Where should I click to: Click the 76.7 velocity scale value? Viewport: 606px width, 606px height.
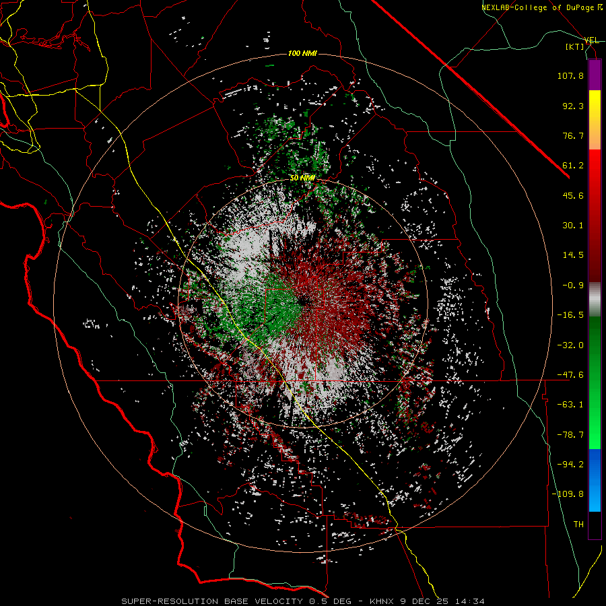click(x=573, y=135)
